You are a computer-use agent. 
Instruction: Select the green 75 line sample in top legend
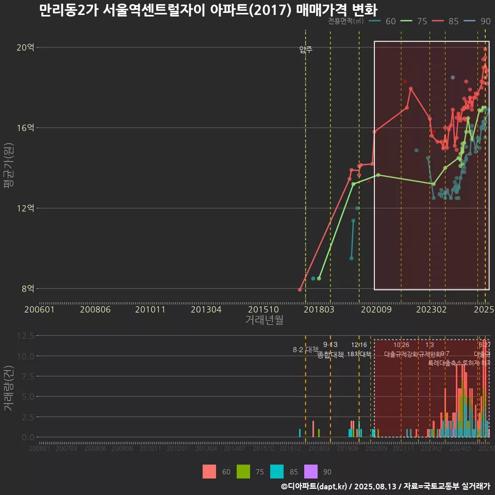[x=406, y=21]
